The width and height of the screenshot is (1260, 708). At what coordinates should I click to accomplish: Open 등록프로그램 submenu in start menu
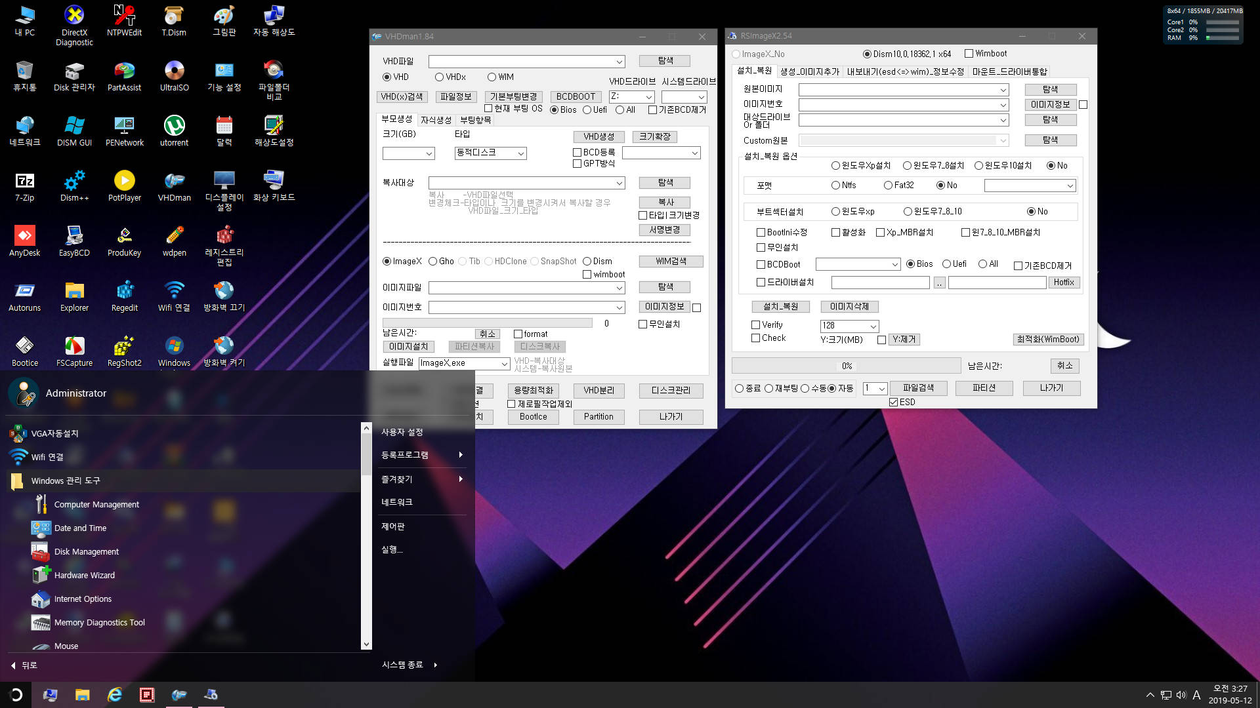click(x=423, y=455)
